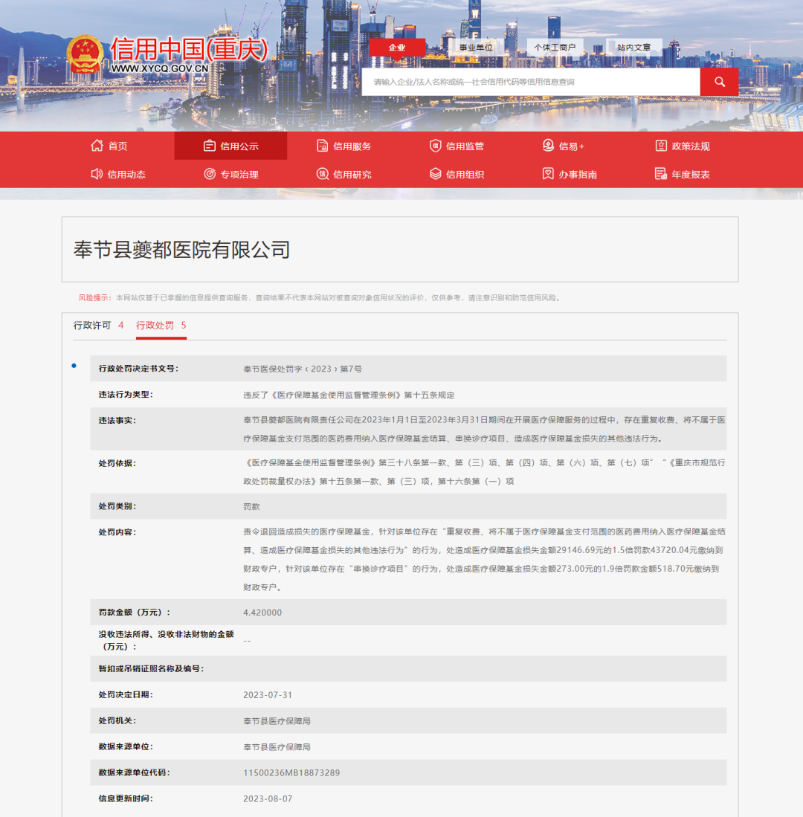Viewport: 803px width, 817px height.
Task: Click the 专项治理 target icon
Action: click(210, 173)
